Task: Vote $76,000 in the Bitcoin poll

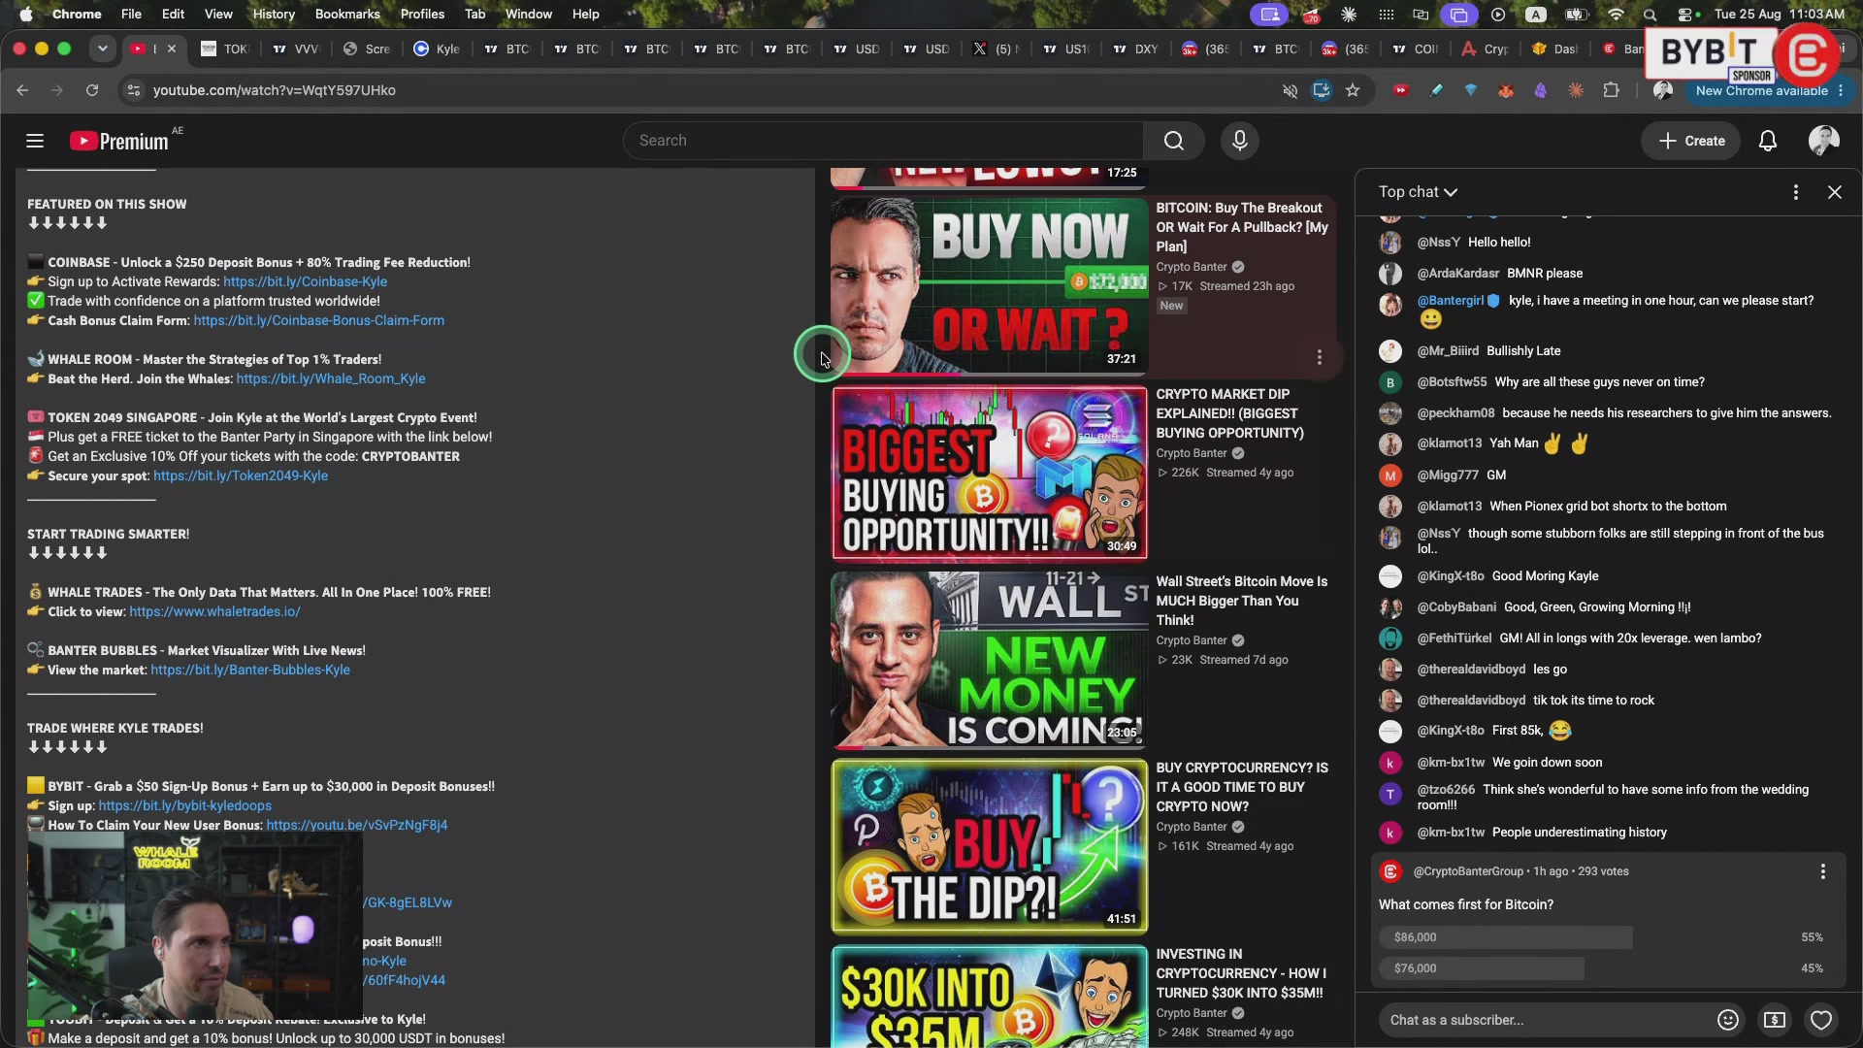Action: pos(1601,968)
